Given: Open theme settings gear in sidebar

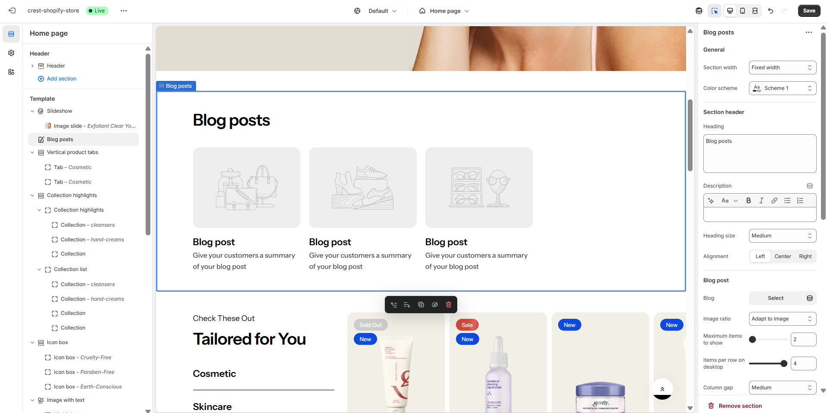Looking at the screenshot, I should tap(11, 53).
